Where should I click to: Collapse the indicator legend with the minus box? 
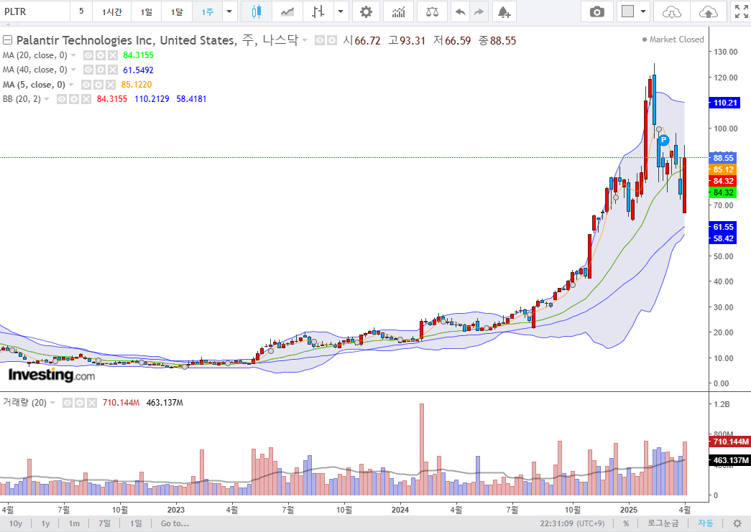point(8,39)
